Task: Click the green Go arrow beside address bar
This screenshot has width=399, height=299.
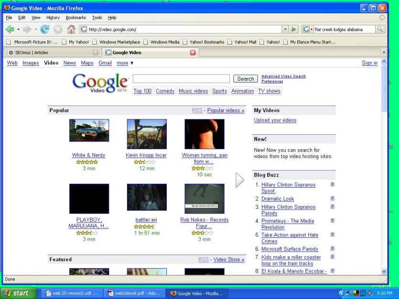Action: tap(295, 29)
